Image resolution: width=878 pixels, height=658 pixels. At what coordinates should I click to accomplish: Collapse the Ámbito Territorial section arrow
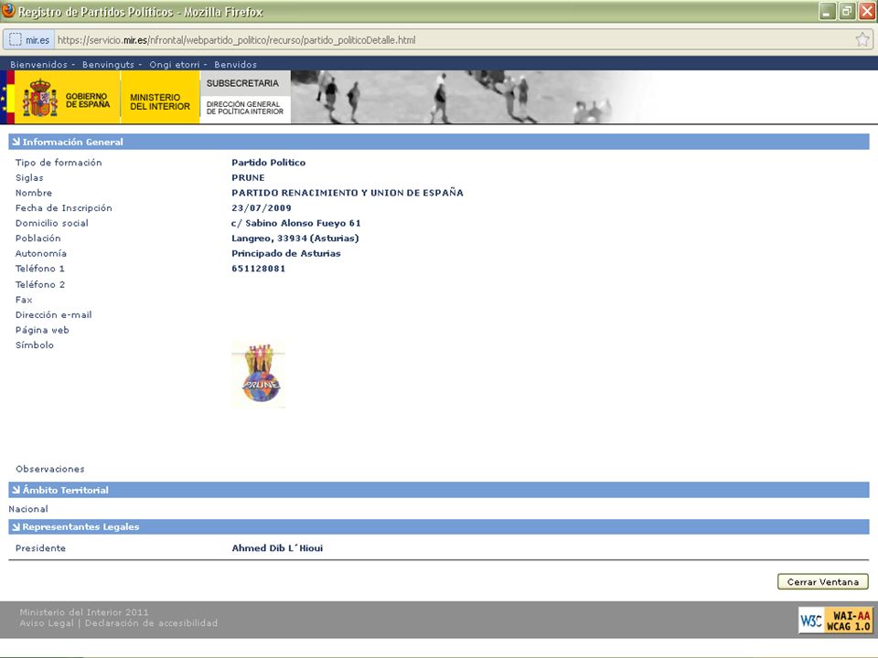tap(16, 490)
